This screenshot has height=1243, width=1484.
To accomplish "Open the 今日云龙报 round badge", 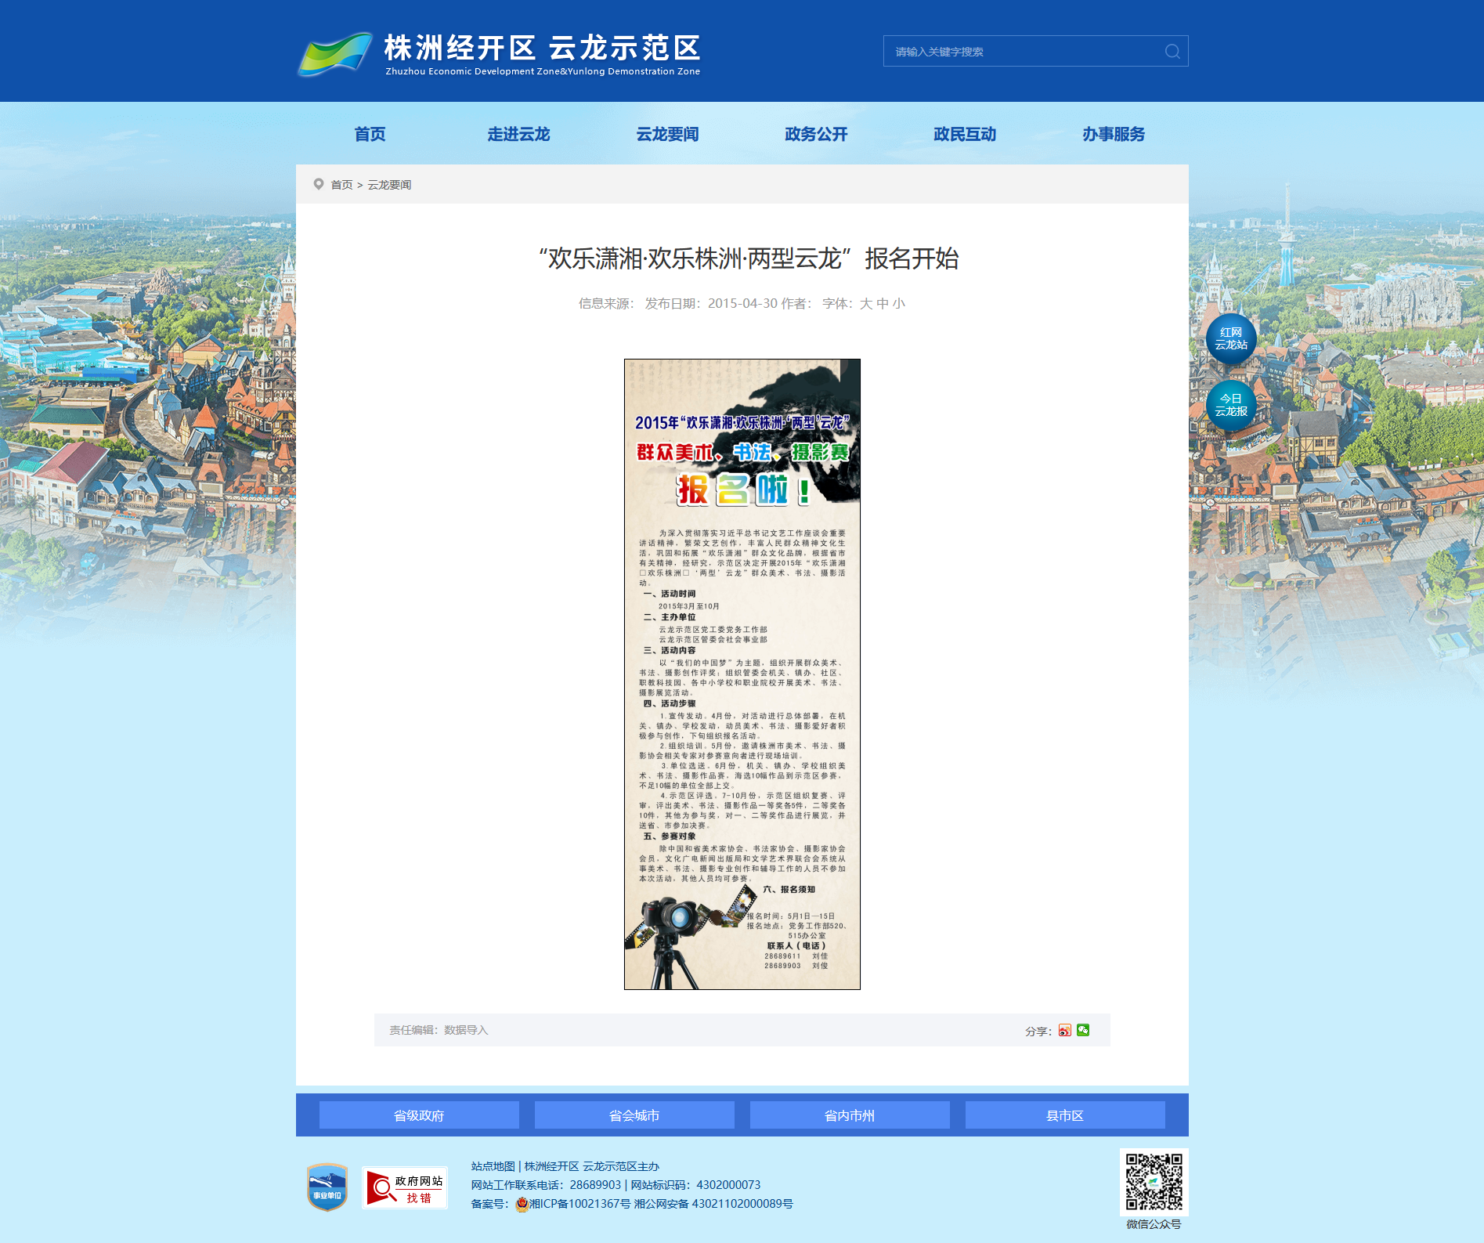I will click(1231, 406).
